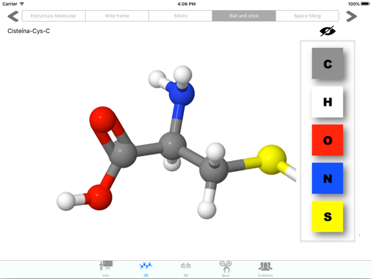Tap the central alpha carbon atom
The width and height of the screenshot is (372, 279).
173,146
